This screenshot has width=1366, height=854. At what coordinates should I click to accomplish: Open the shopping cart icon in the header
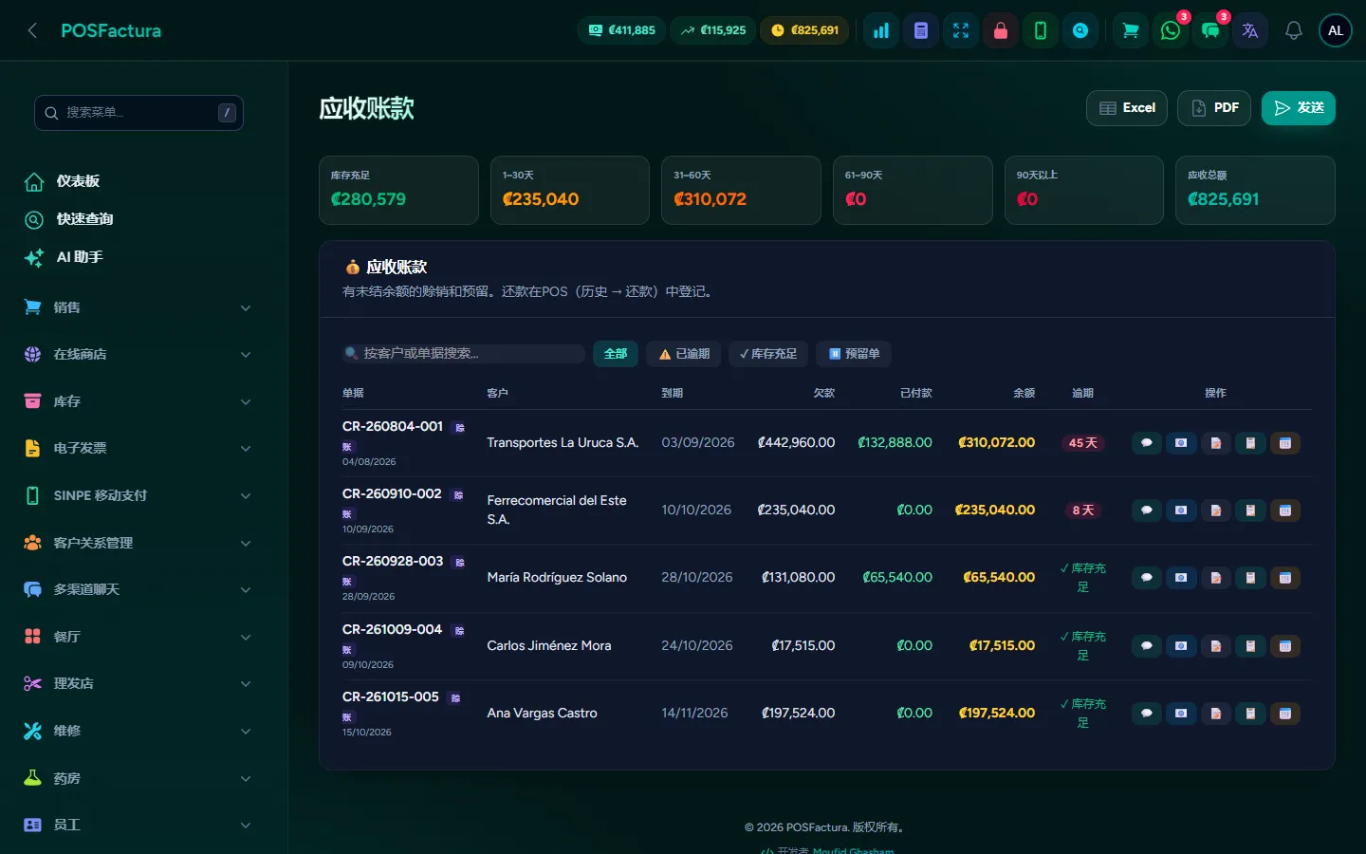(1131, 30)
